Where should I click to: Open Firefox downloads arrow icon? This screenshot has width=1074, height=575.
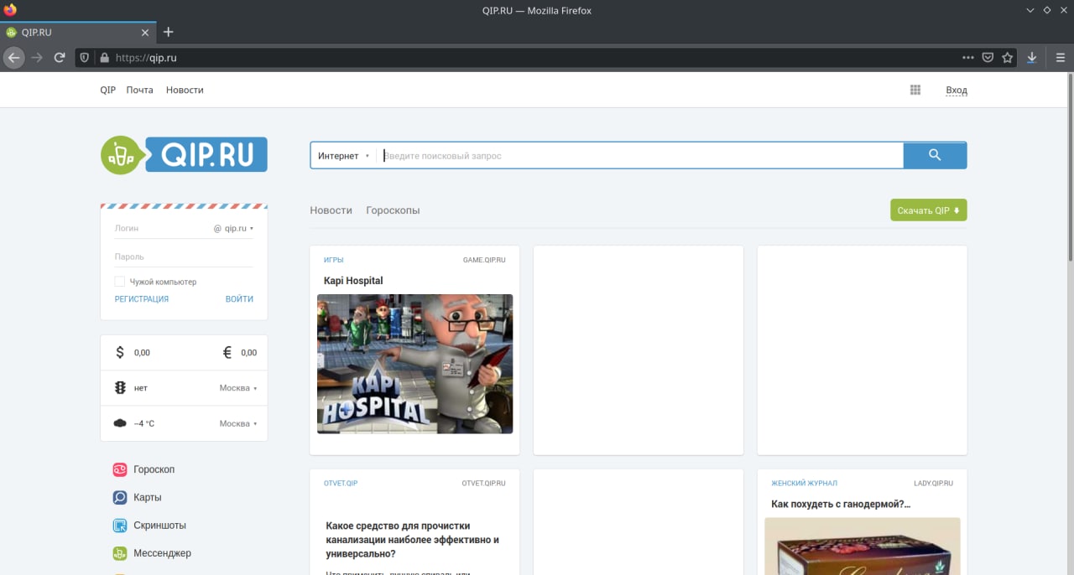(1032, 58)
